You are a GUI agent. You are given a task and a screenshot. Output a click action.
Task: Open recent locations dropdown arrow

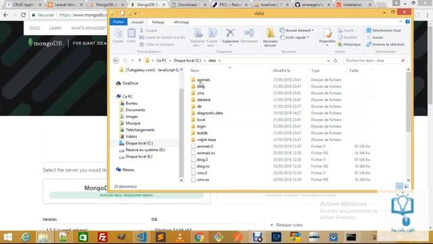point(133,60)
